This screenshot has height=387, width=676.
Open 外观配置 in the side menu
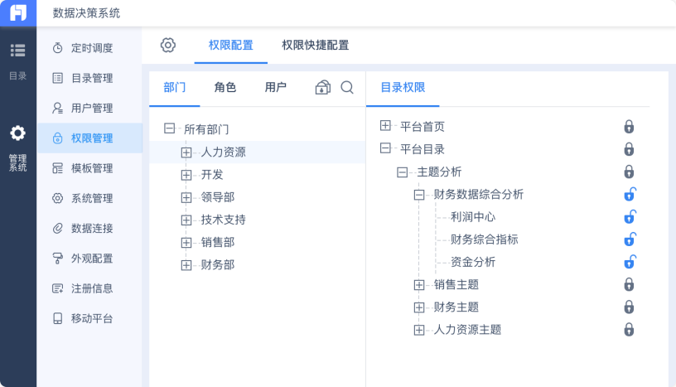[91, 258]
